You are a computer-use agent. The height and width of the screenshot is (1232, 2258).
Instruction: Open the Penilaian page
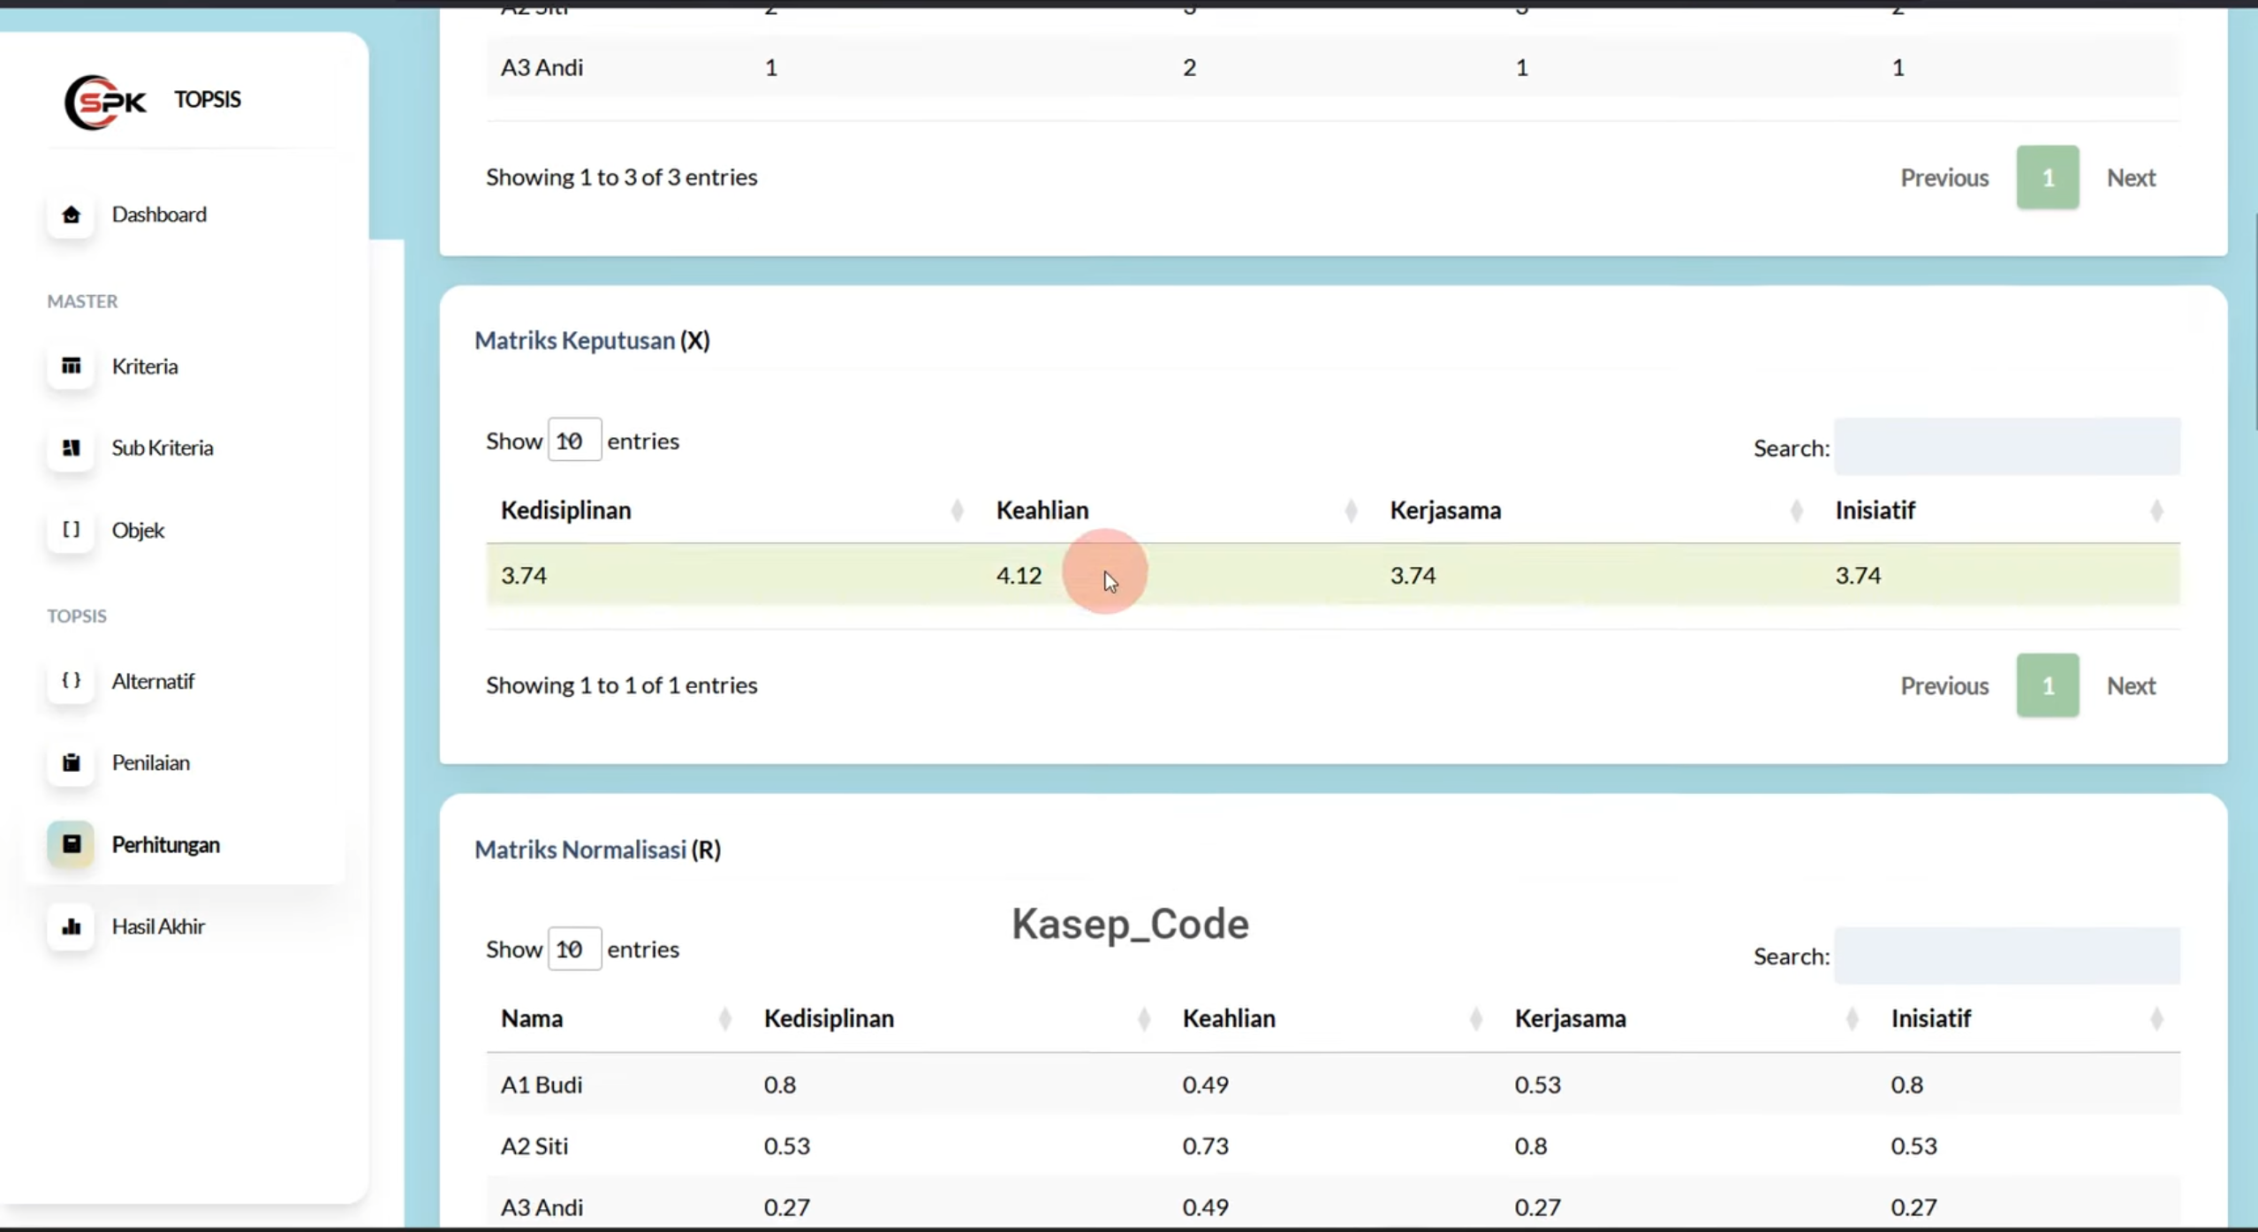pyautogui.click(x=151, y=762)
